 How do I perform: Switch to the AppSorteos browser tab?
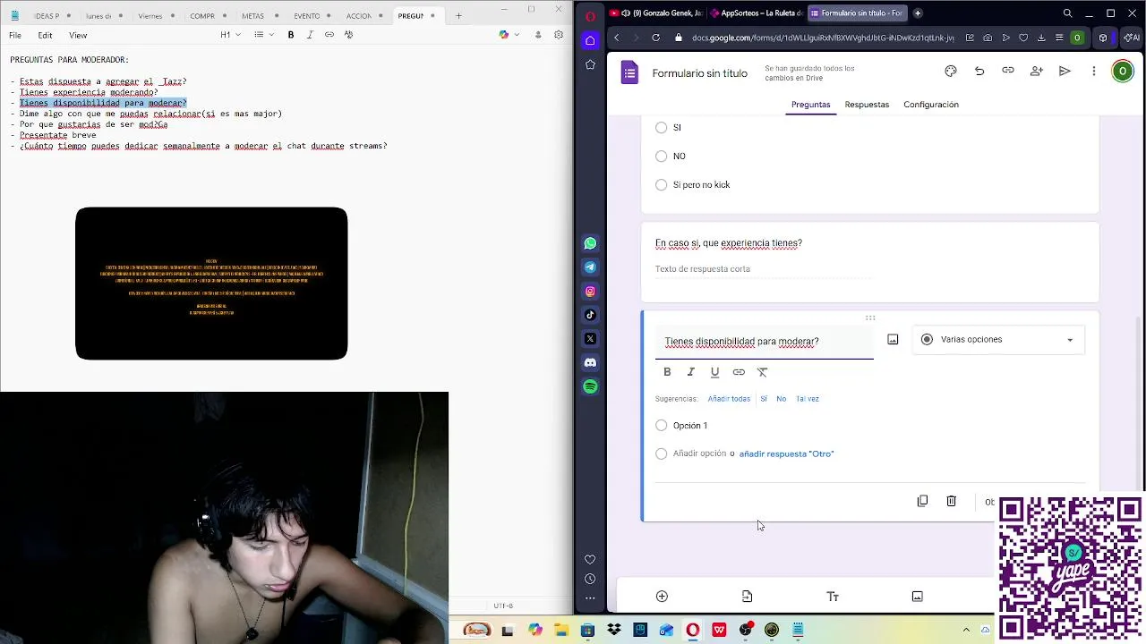point(756,13)
